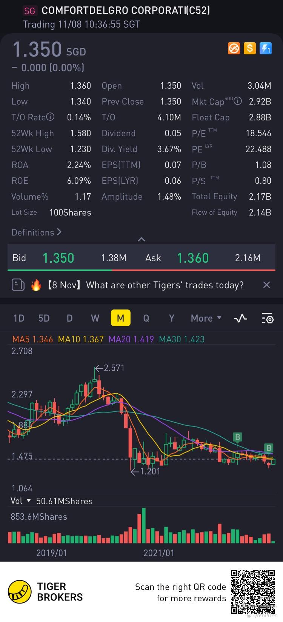This screenshot has height=622, width=283.
Task: Tap the yellow dollar sign badge
Action: pyautogui.click(x=250, y=48)
